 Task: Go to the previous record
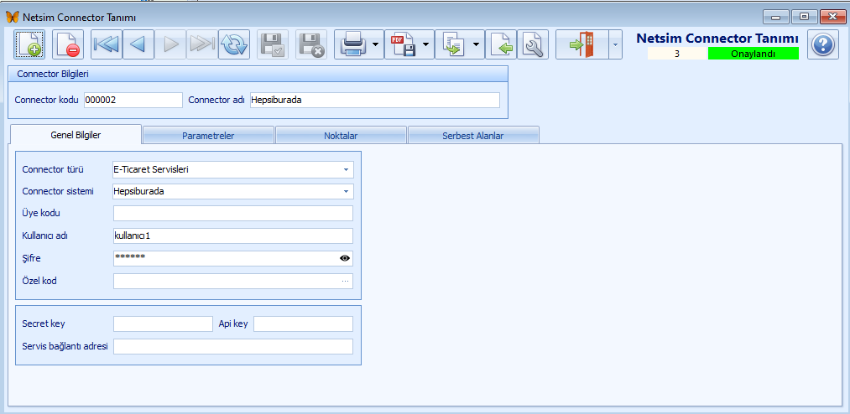coord(138,44)
